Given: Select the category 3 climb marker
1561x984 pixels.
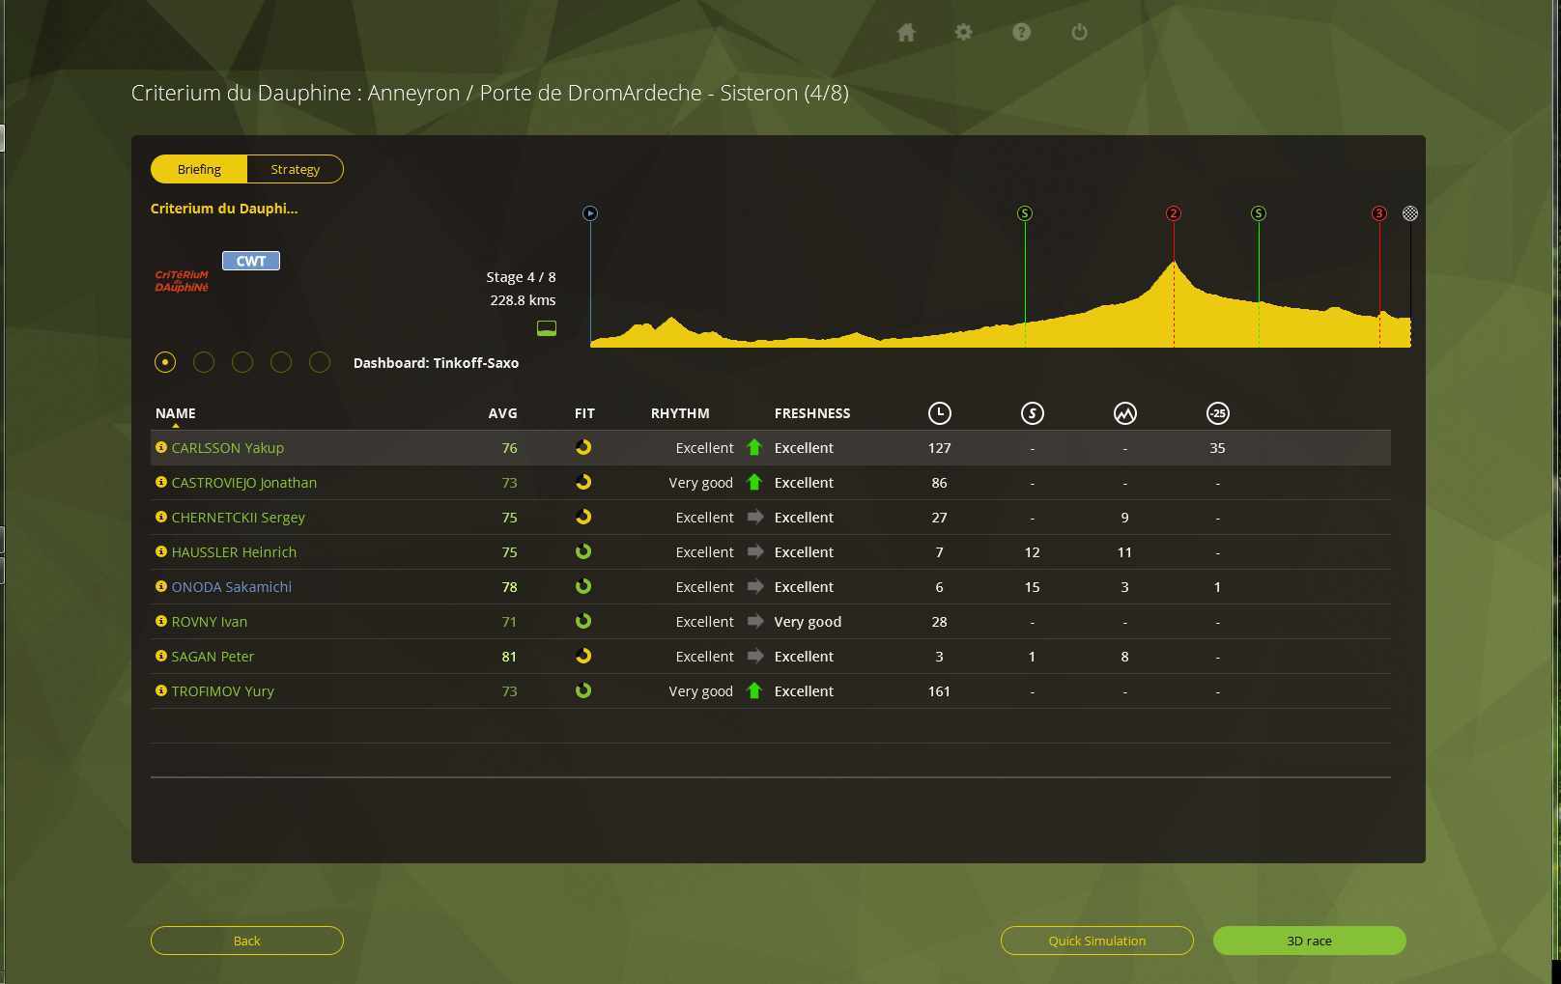Looking at the screenshot, I should click(x=1379, y=213).
